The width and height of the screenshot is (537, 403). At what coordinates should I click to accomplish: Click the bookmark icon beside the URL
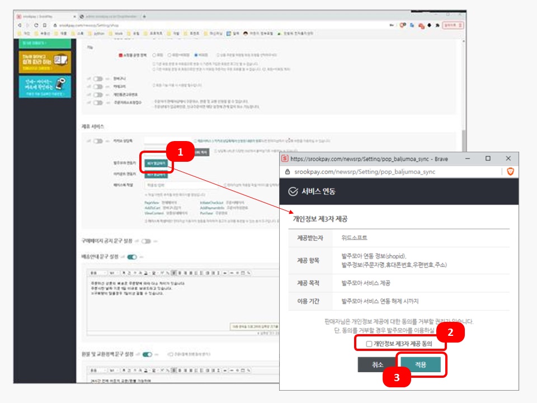point(44,25)
